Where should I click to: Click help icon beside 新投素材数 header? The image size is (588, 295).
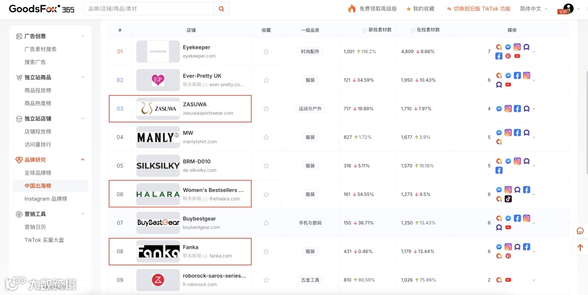[364, 30]
